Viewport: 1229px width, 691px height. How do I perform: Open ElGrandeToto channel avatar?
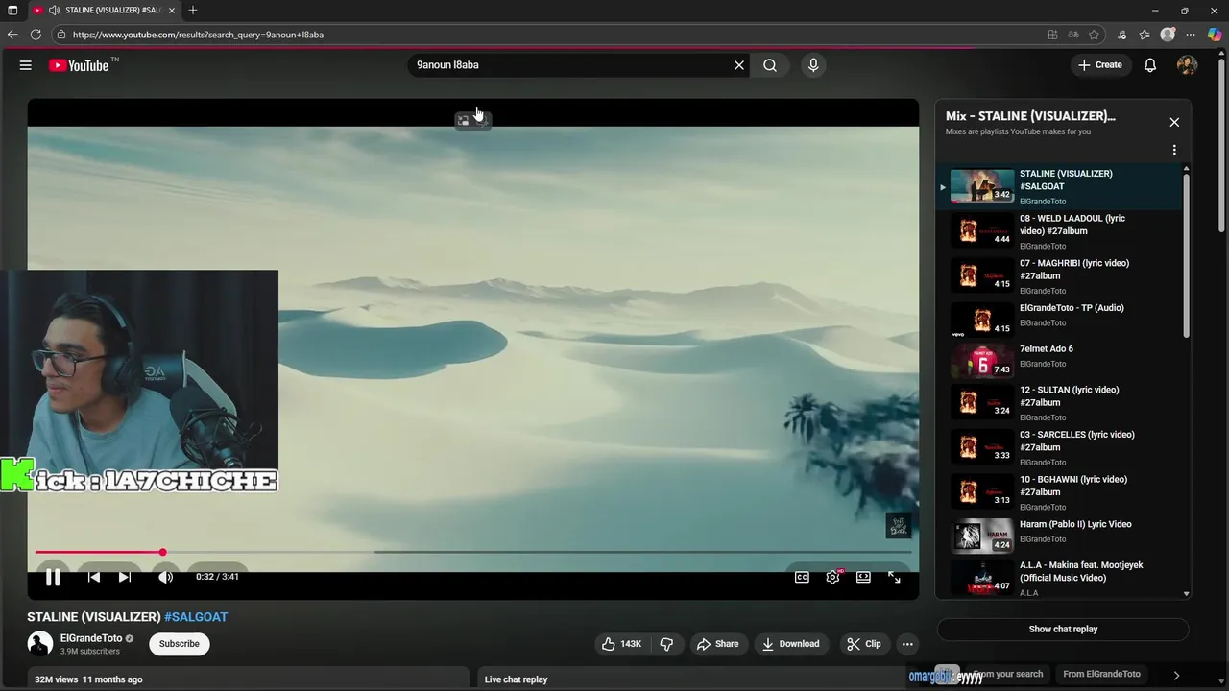click(x=40, y=644)
